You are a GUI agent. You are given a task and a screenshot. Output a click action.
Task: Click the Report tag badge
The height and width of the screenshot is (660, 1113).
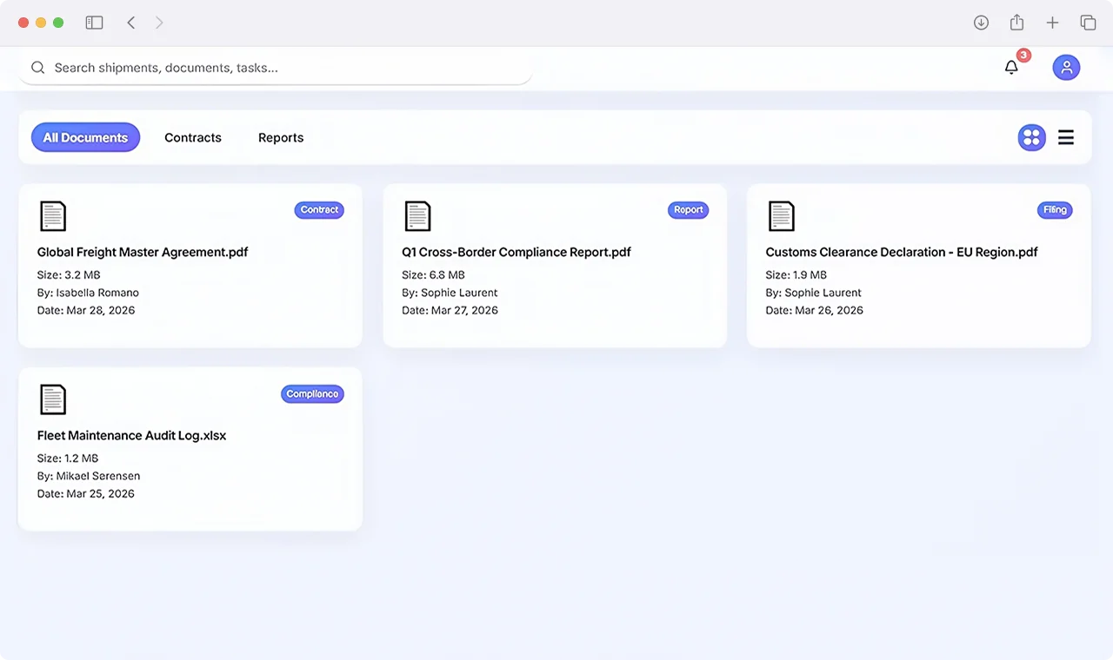click(688, 210)
